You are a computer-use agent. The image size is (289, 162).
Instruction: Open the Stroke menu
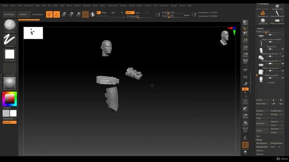pyautogui.click(x=140, y=5)
